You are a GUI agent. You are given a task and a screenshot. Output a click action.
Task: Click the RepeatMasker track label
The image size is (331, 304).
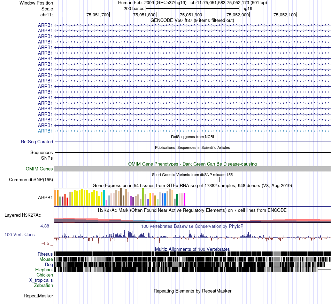38,296
